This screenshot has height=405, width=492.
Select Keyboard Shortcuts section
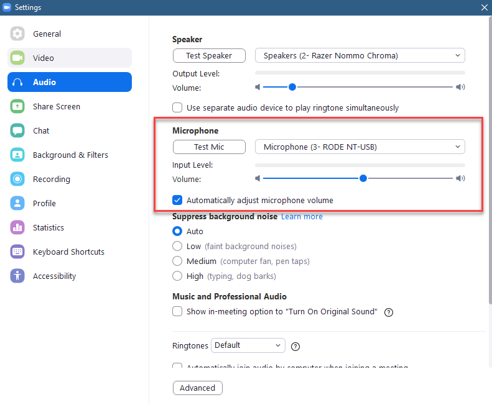tap(70, 252)
